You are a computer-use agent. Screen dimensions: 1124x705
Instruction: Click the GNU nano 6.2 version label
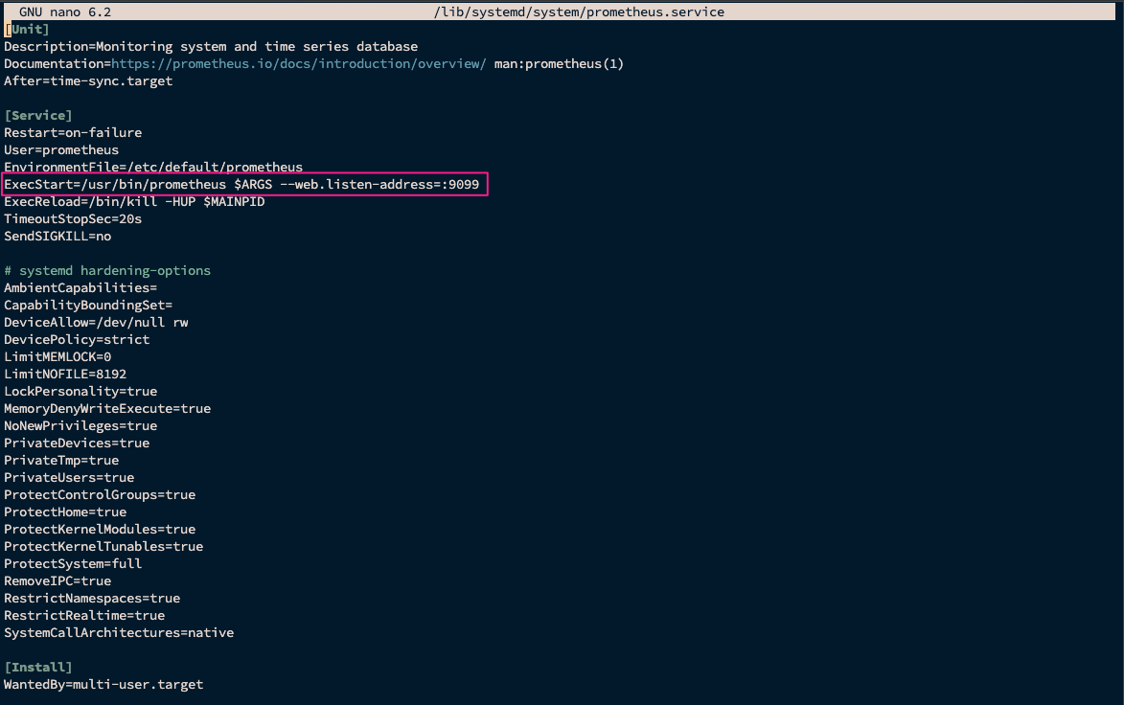[x=65, y=12]
